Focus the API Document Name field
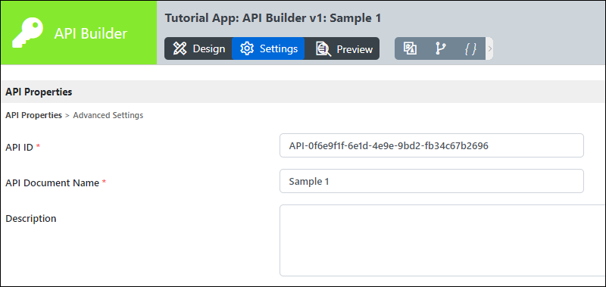This screenshot has width=606, height=287. pyautogui.click(x=432, y=181)
